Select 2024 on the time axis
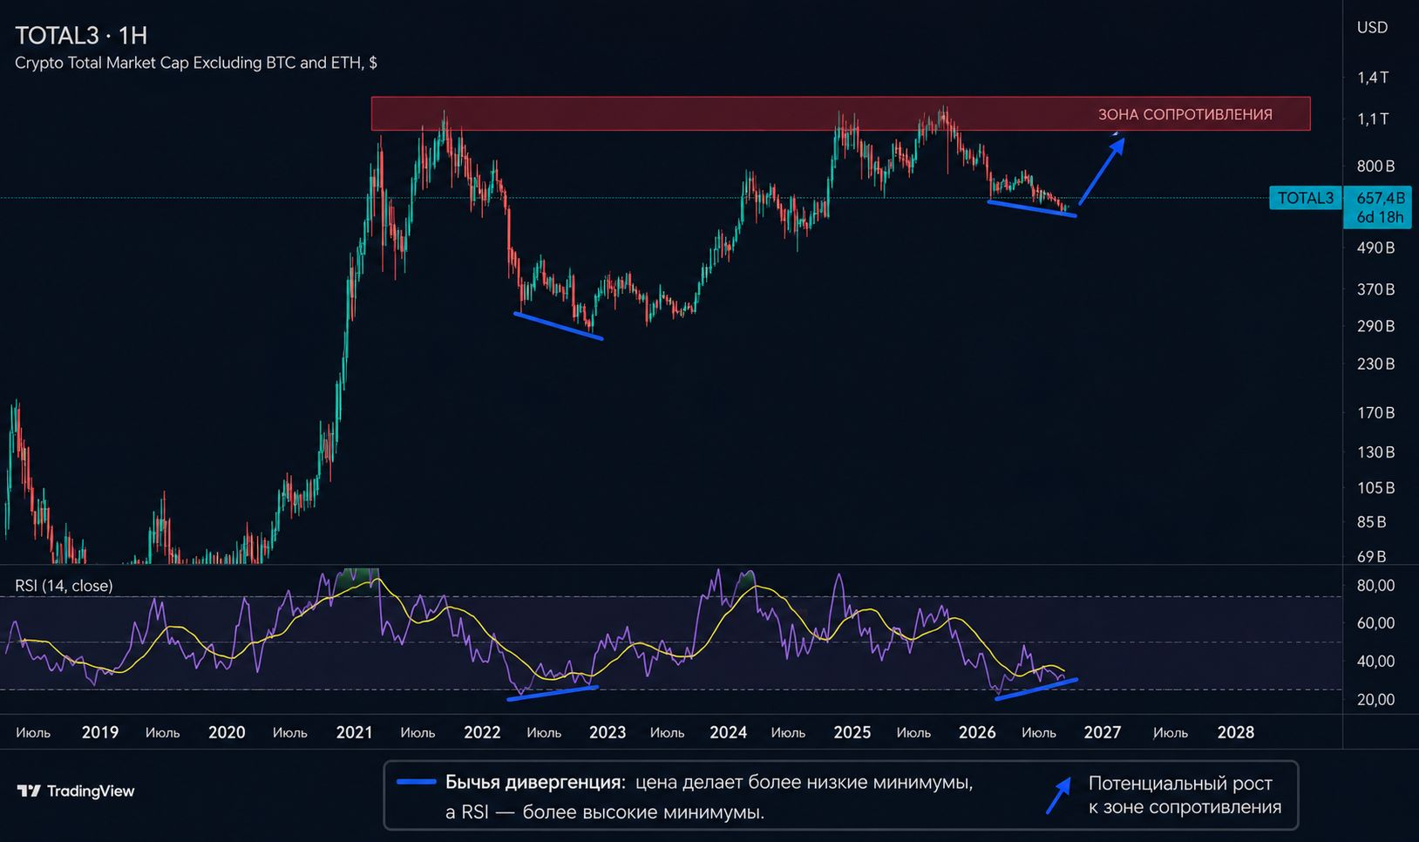Image resolution: width=1419 pixels, height=842 pixels. [729, 732]
